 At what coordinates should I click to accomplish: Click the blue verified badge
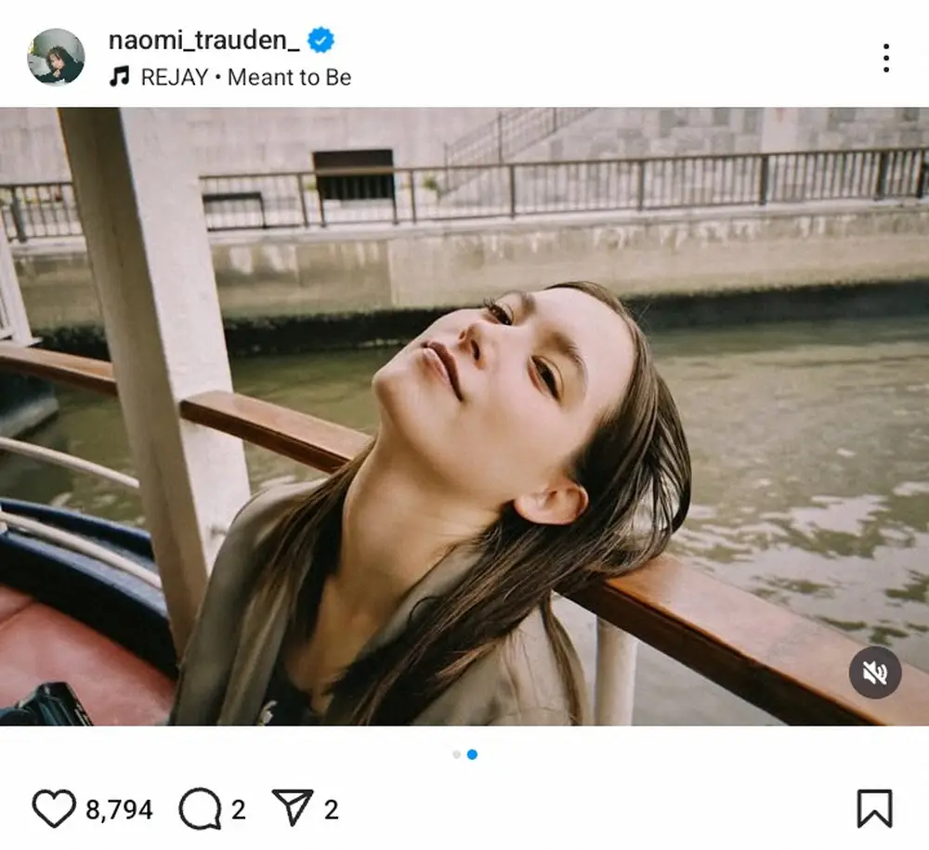(321, 40)
